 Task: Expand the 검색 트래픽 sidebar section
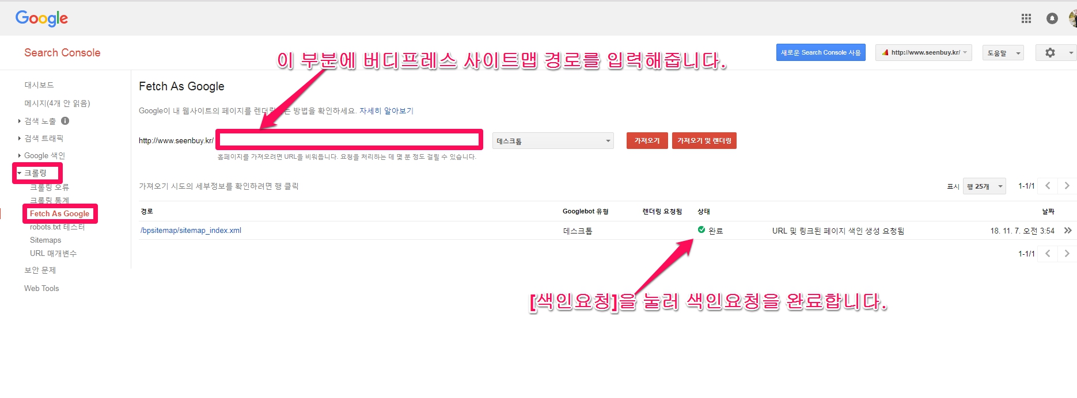pos(44,138)
